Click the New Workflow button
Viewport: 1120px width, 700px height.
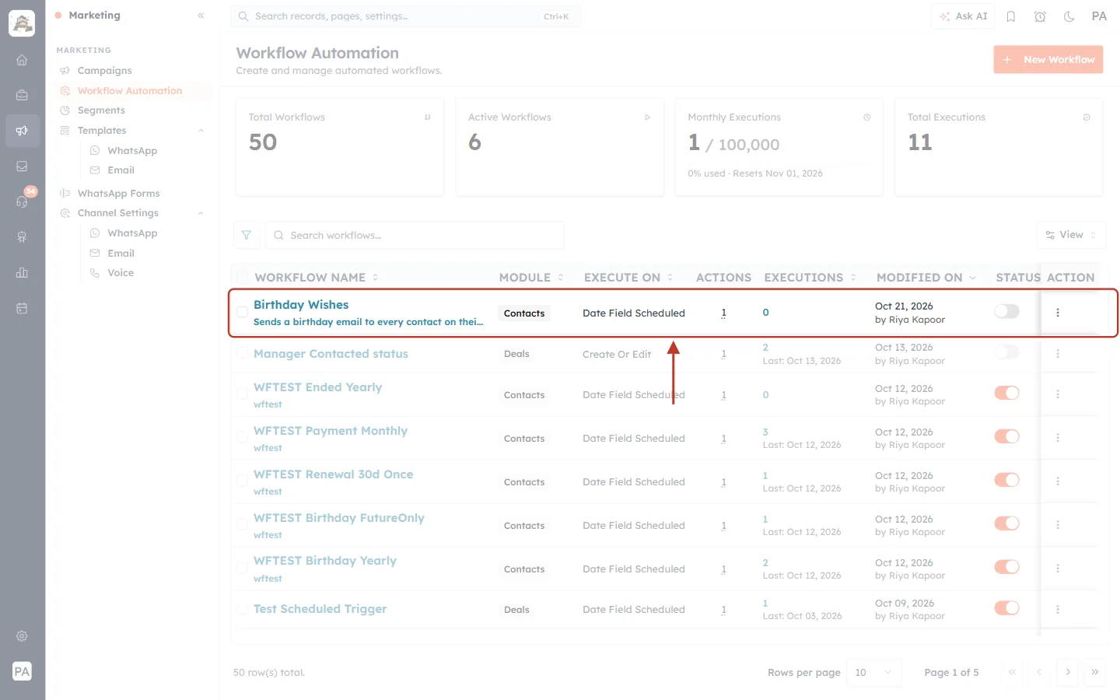click(x=1048, y=60)
